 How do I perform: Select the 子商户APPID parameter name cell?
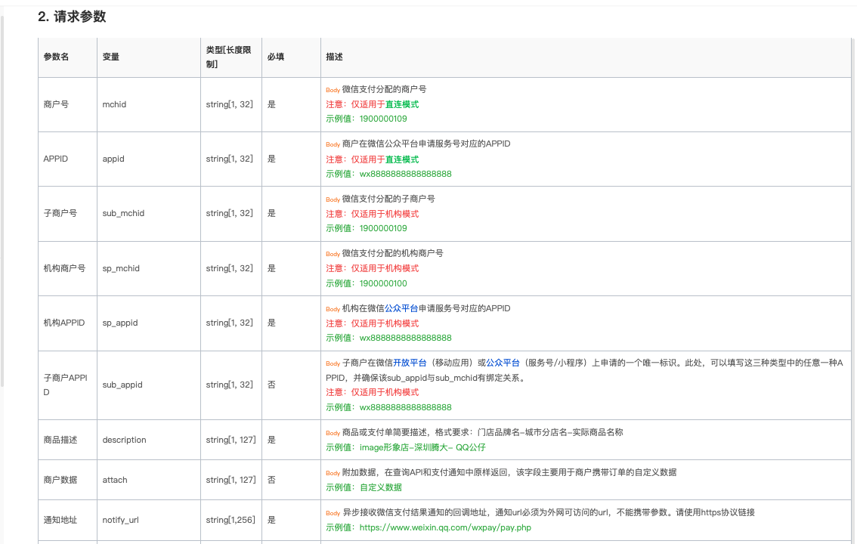click(68, 385)
